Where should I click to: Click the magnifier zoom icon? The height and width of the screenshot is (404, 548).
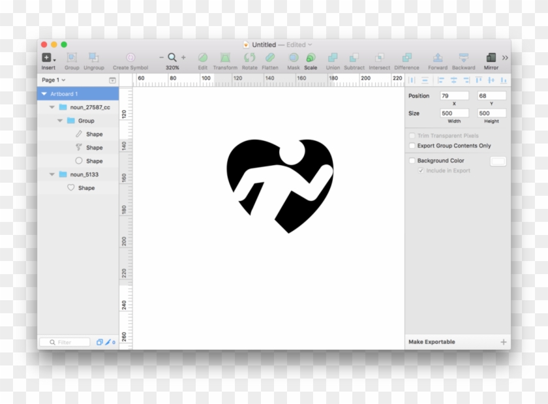172,57
